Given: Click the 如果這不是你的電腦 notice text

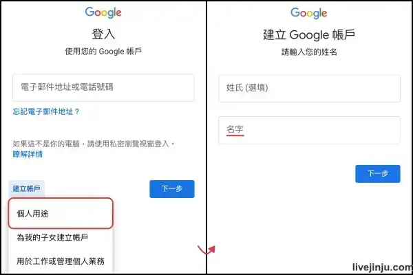Looking at the screenshot, I should [94, 144].
